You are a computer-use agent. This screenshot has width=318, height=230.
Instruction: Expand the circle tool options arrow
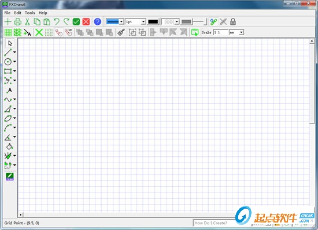(14, 62)
